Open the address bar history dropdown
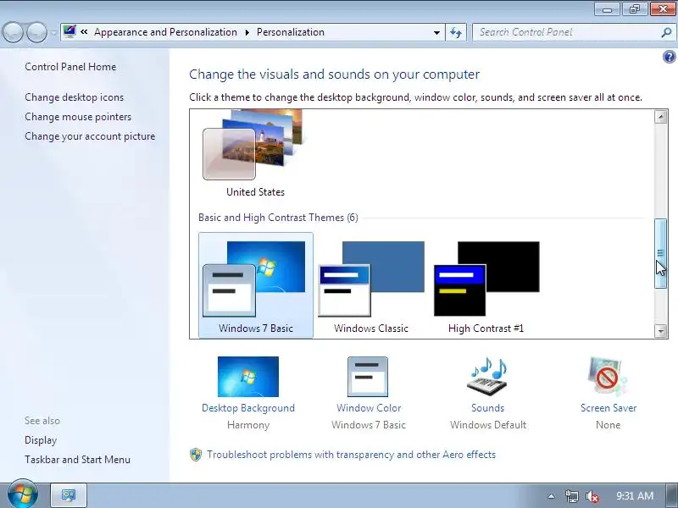This screenshot has height=508, width=678. tap(436, 32)
